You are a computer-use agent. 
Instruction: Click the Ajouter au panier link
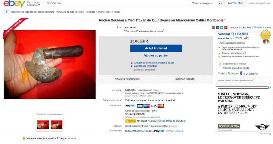pyautogui.click(x=156, y=55)
